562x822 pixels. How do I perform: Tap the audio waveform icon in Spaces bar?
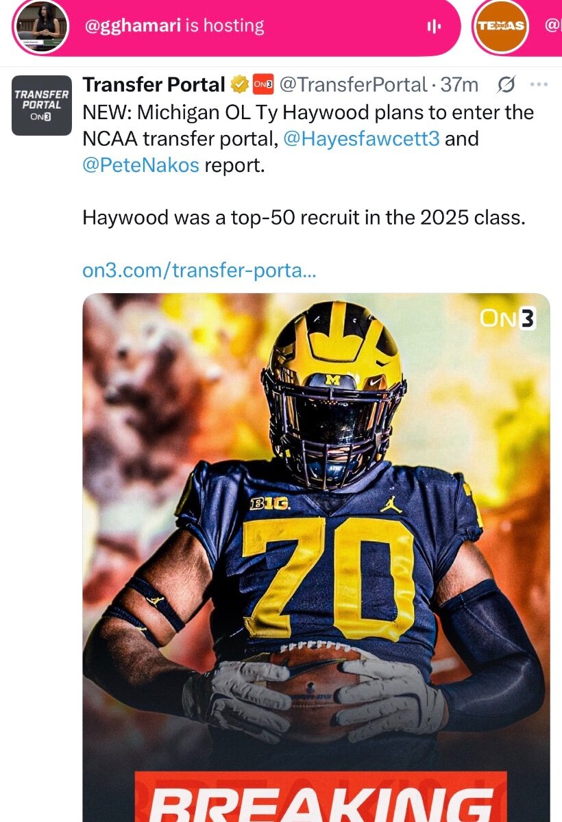(x=433, y=27)
